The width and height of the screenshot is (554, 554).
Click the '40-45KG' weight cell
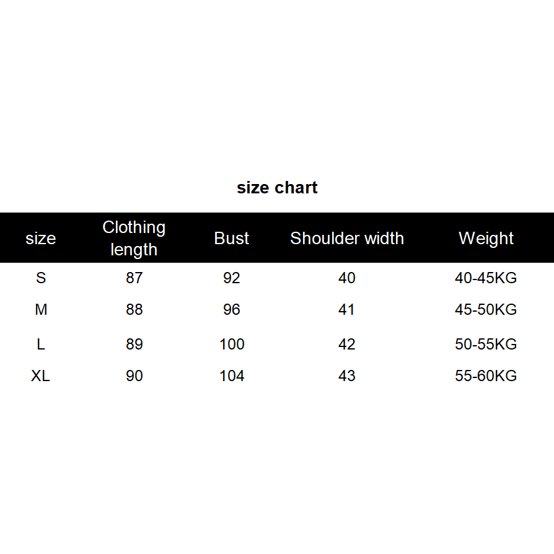(x=486, y=278)
